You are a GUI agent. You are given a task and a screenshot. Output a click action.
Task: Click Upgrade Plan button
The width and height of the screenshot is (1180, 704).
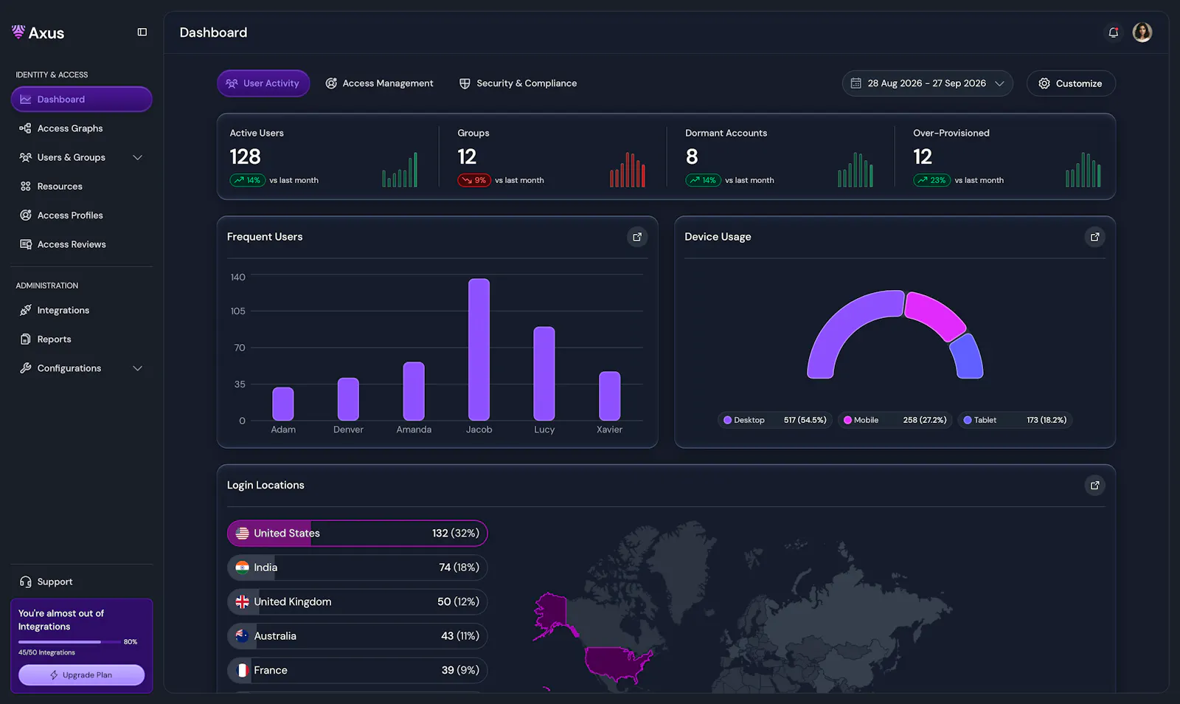click(81, 674)
